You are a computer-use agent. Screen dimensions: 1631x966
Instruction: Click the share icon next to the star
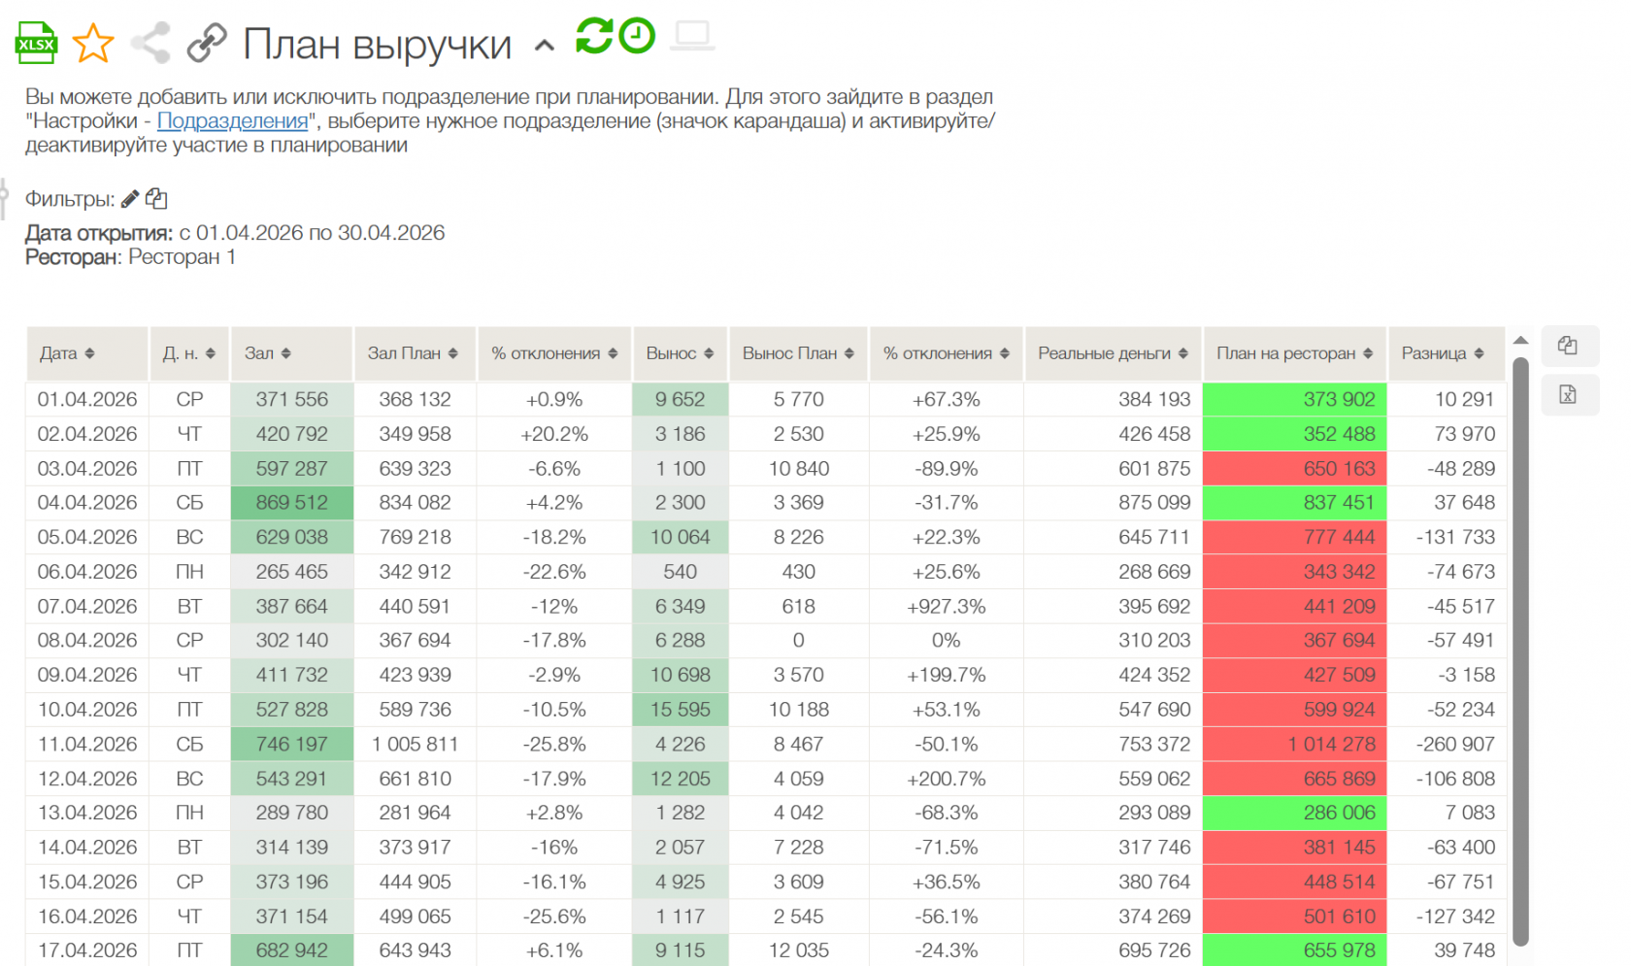pyautogui.click(x=150, y=43)
